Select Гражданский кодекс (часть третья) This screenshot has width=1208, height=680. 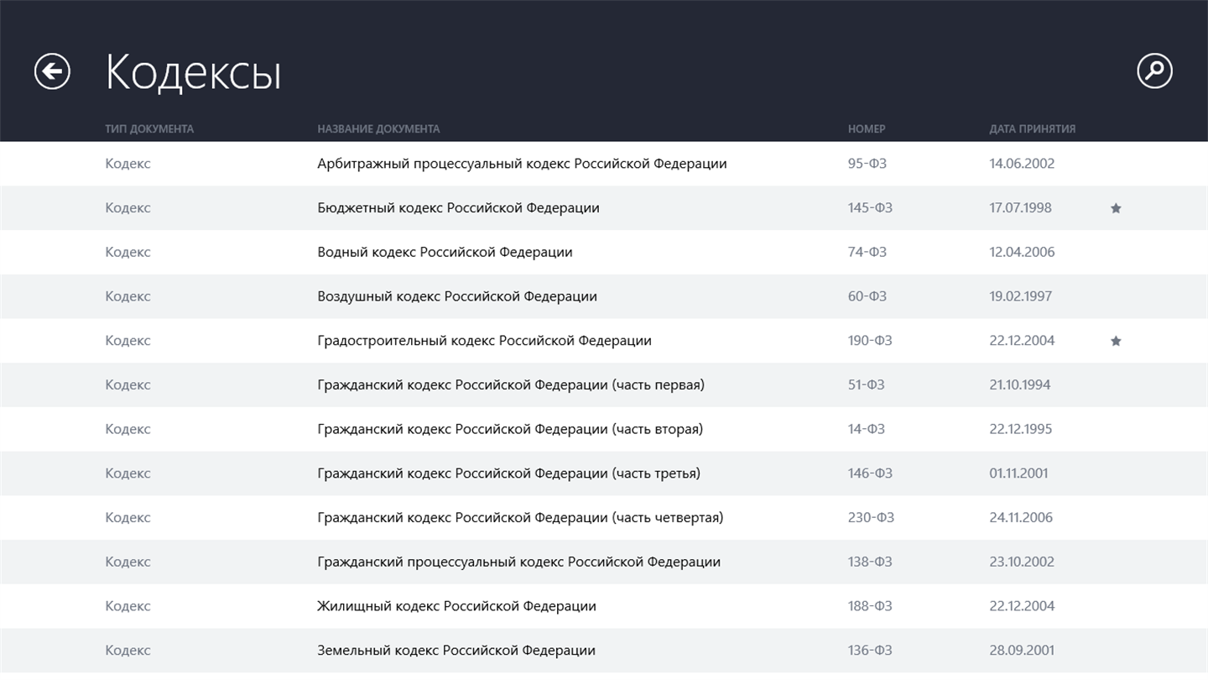click(508, 473)
